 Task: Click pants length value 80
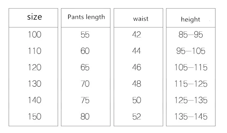click(x=85, y=117)
